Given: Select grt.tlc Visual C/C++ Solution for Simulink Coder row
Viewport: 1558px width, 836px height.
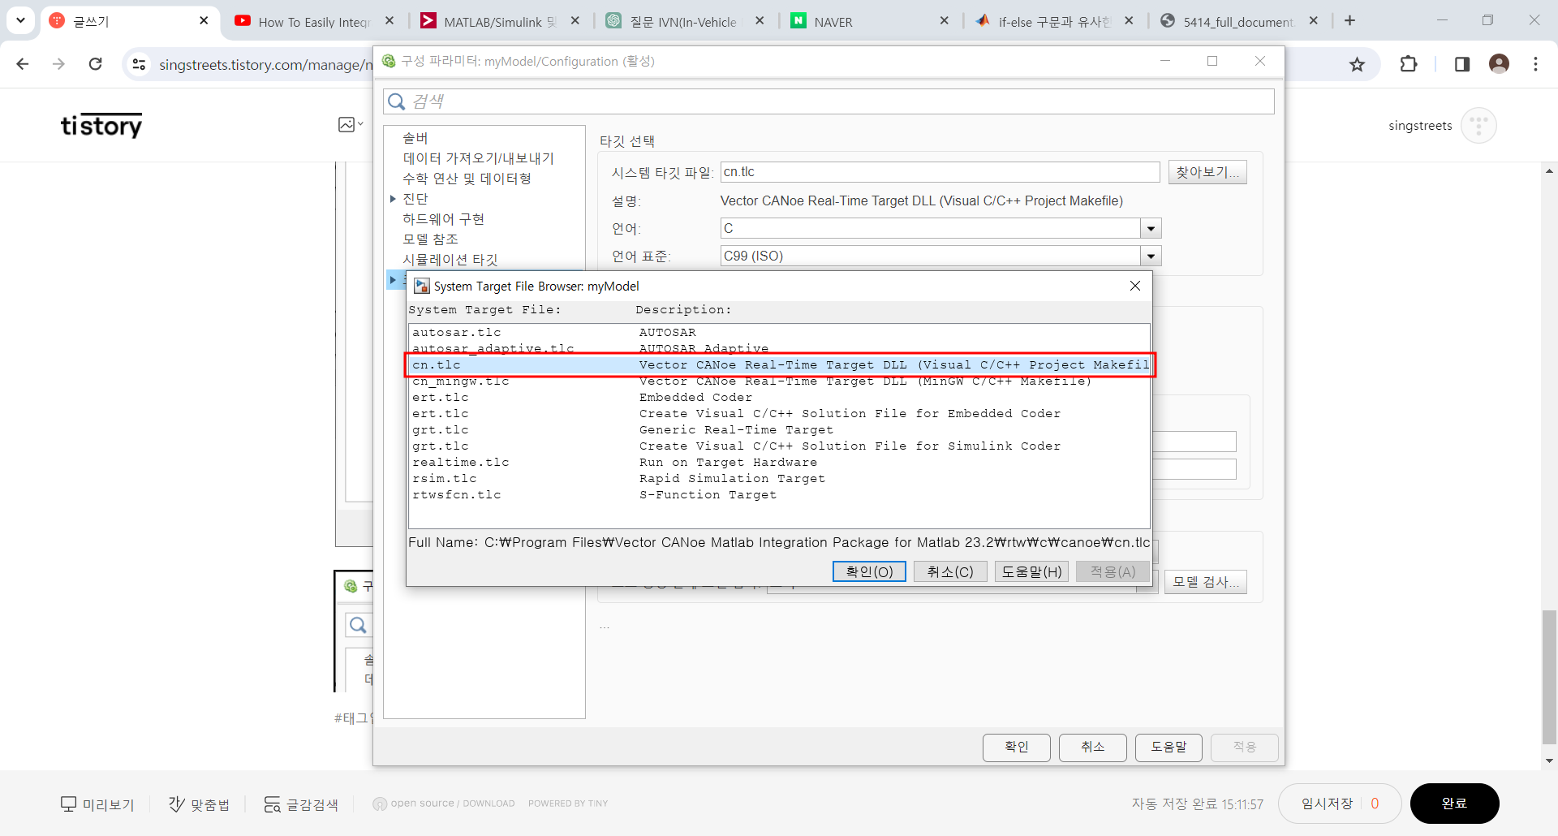Looking at the screenshot, I should pos(779,446).
